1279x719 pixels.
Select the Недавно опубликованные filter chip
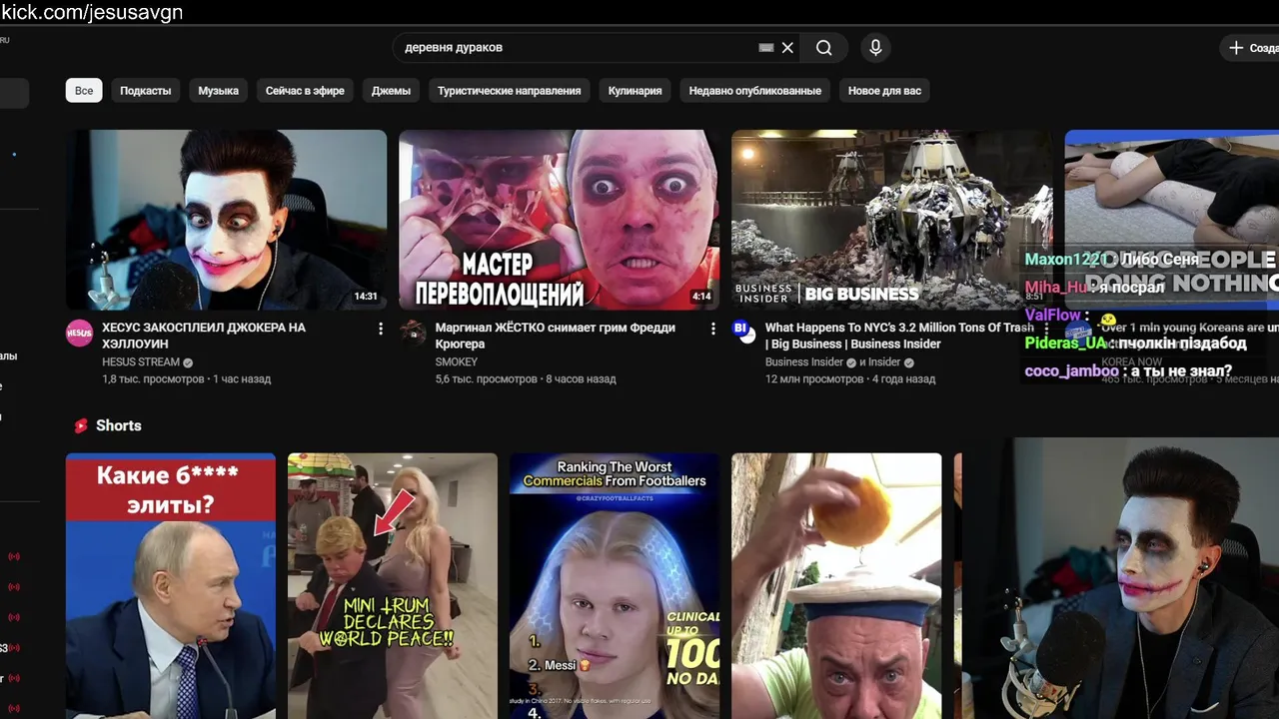pyautogui.click(x=754, y=91)
